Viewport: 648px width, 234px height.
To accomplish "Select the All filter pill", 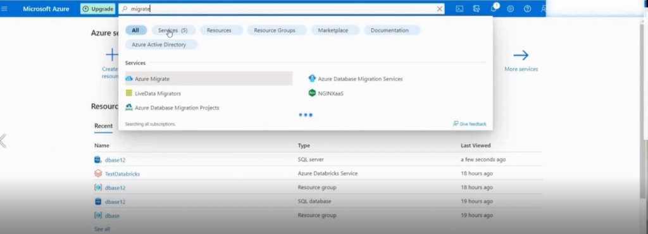I will click(x=135, y=30).
